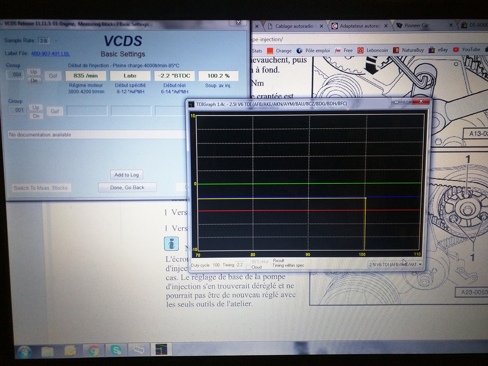Increase Group 004 with the Up button
Viewport: 488px width, 366px height.
click(x=34, y=72)
